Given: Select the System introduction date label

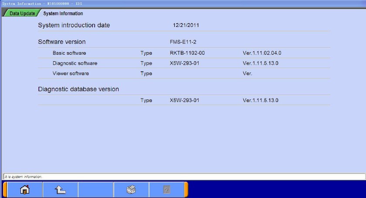Looking at the screenshot, I should coord(74,25).
